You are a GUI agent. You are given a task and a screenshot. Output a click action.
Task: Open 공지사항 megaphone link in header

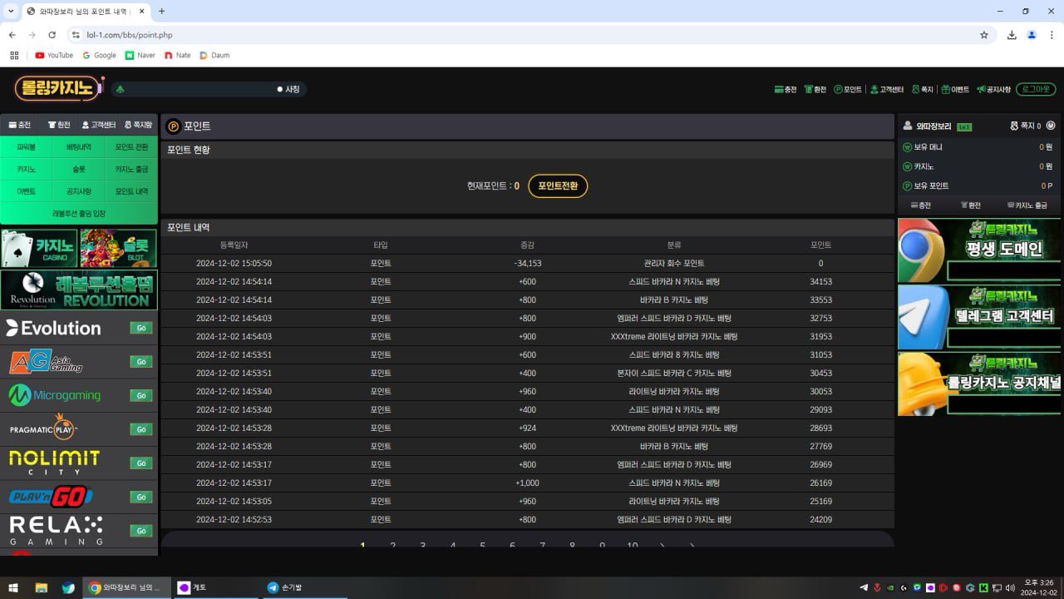pyautogui.click(x=993, y=89)
